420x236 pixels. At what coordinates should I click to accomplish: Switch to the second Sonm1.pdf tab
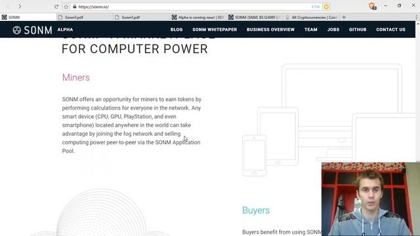[x=142, y=17]
